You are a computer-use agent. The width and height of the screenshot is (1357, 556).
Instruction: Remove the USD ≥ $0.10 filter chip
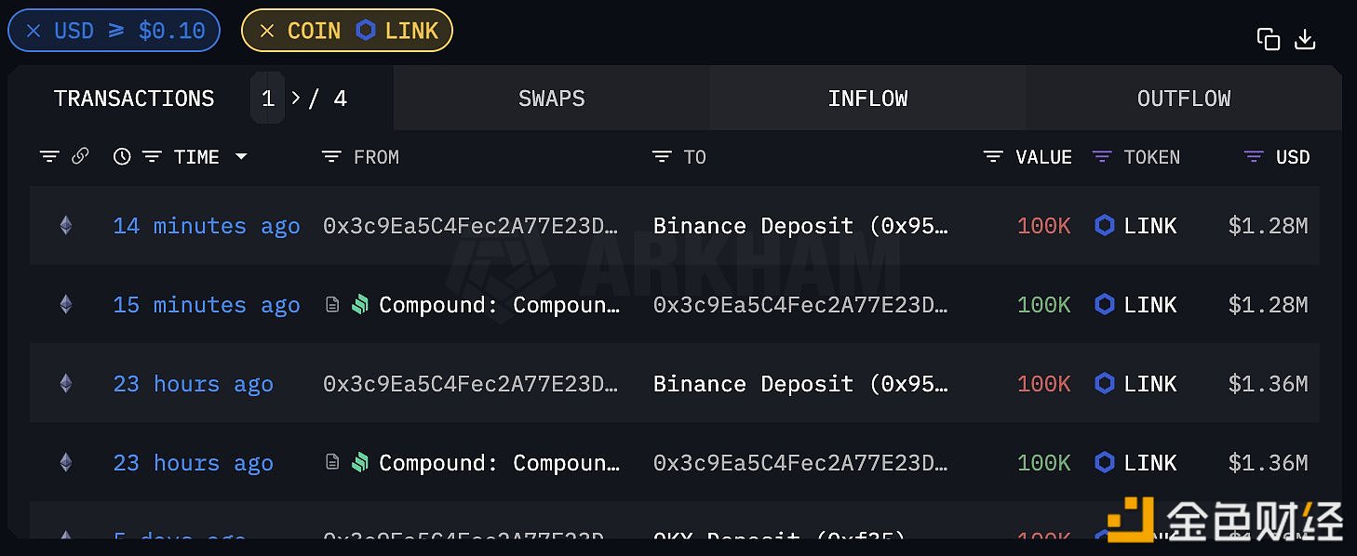tap(34, 31)
